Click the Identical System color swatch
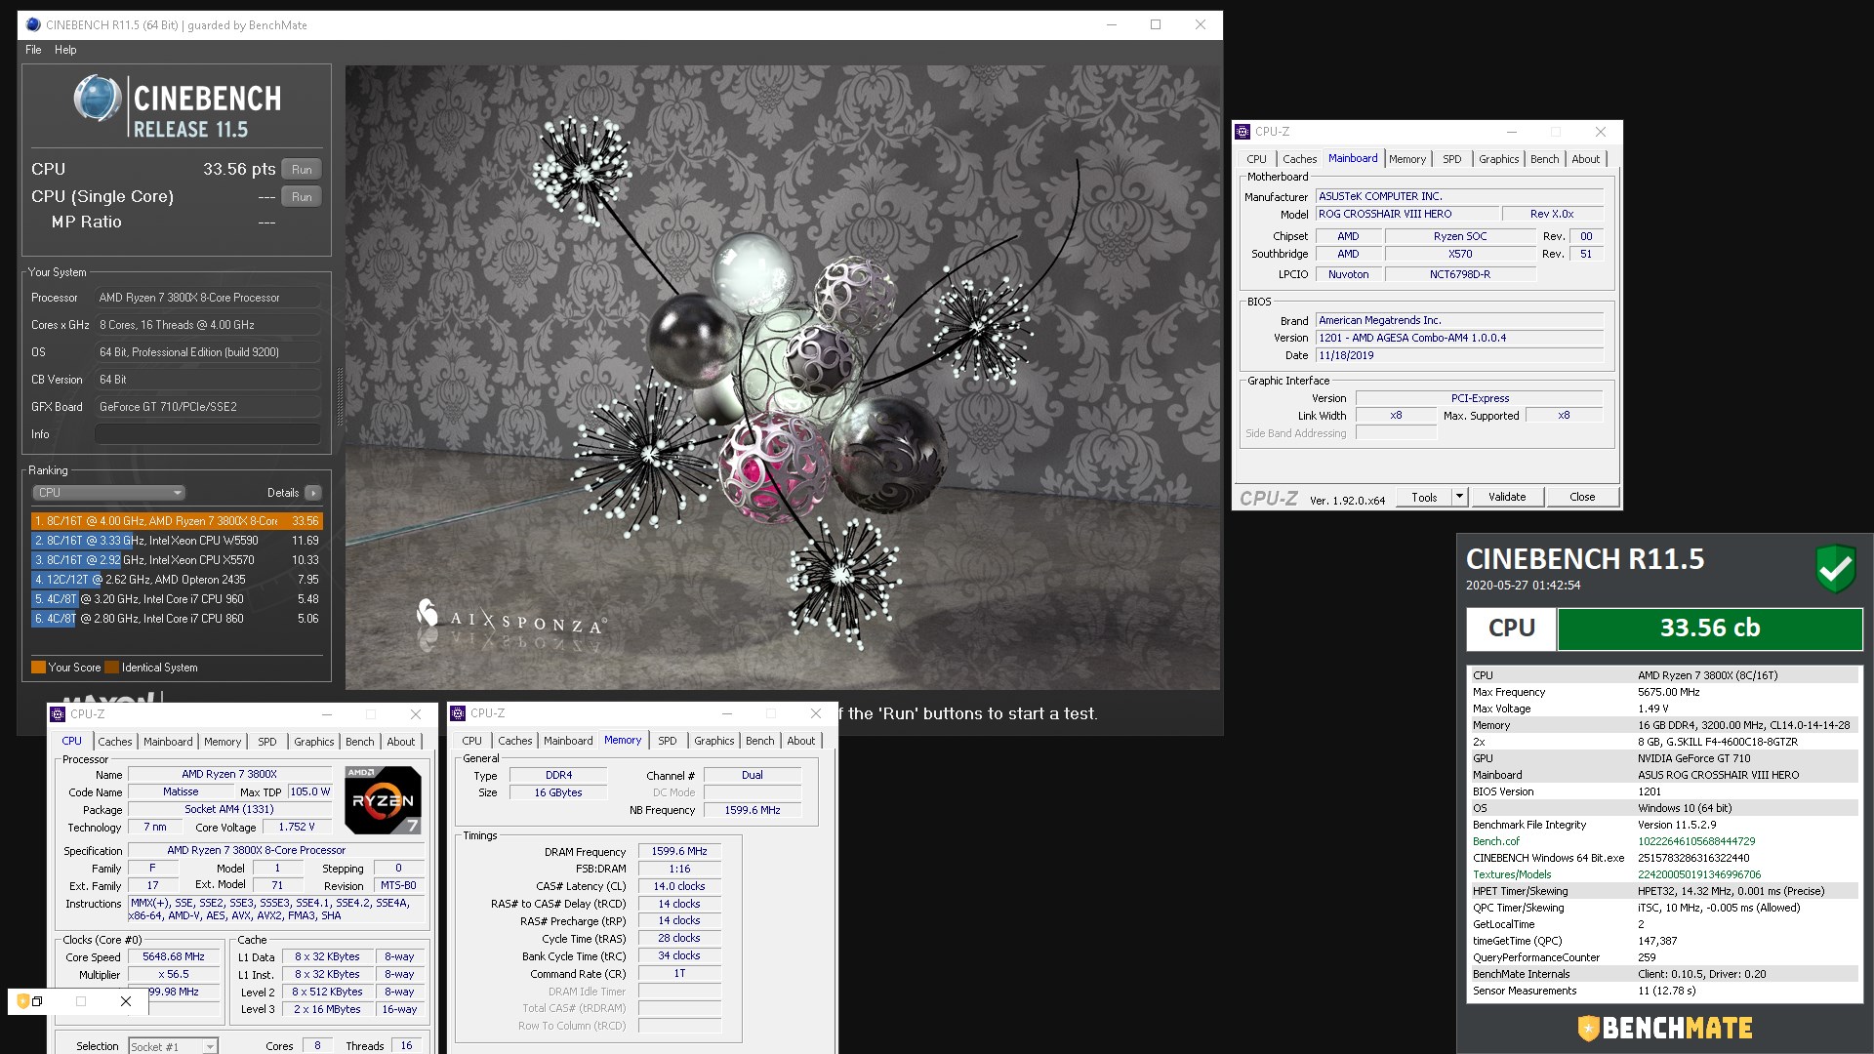Image resolution: width=1874 pixels, height=1054 pixels. click(x=112, y=668)
